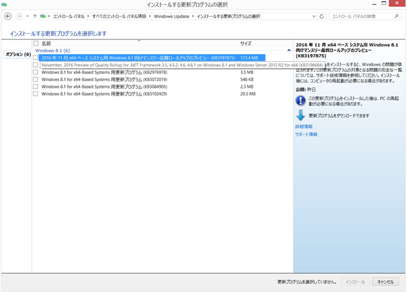Minimize the window

click(374, 4)
